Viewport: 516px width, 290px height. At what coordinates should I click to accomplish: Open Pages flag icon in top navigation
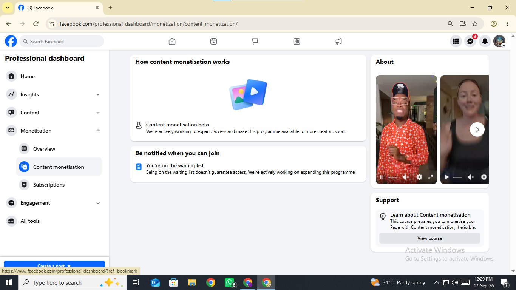tap(255, 42)
